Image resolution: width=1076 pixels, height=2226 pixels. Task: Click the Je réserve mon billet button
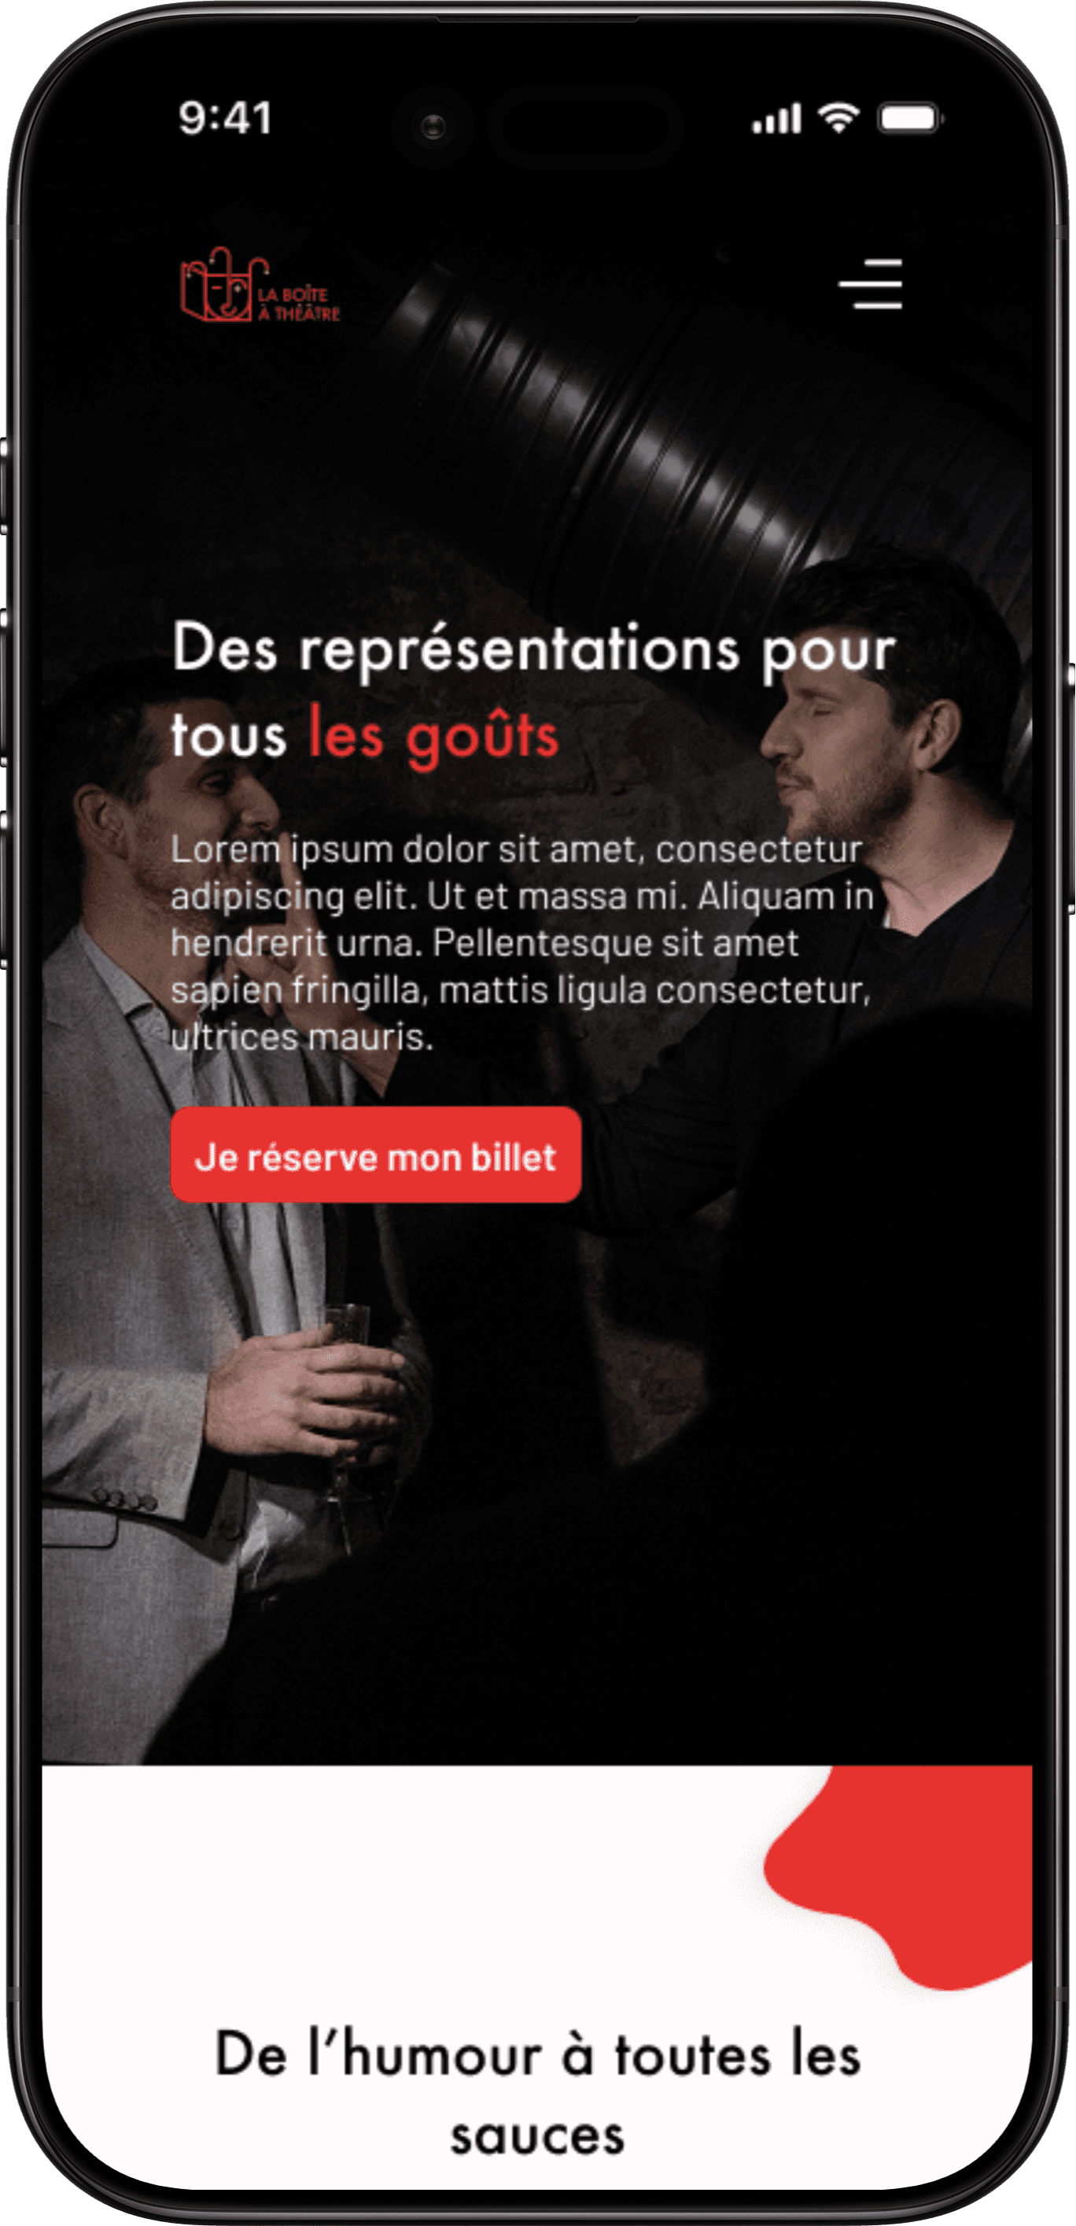point(376,1155)
